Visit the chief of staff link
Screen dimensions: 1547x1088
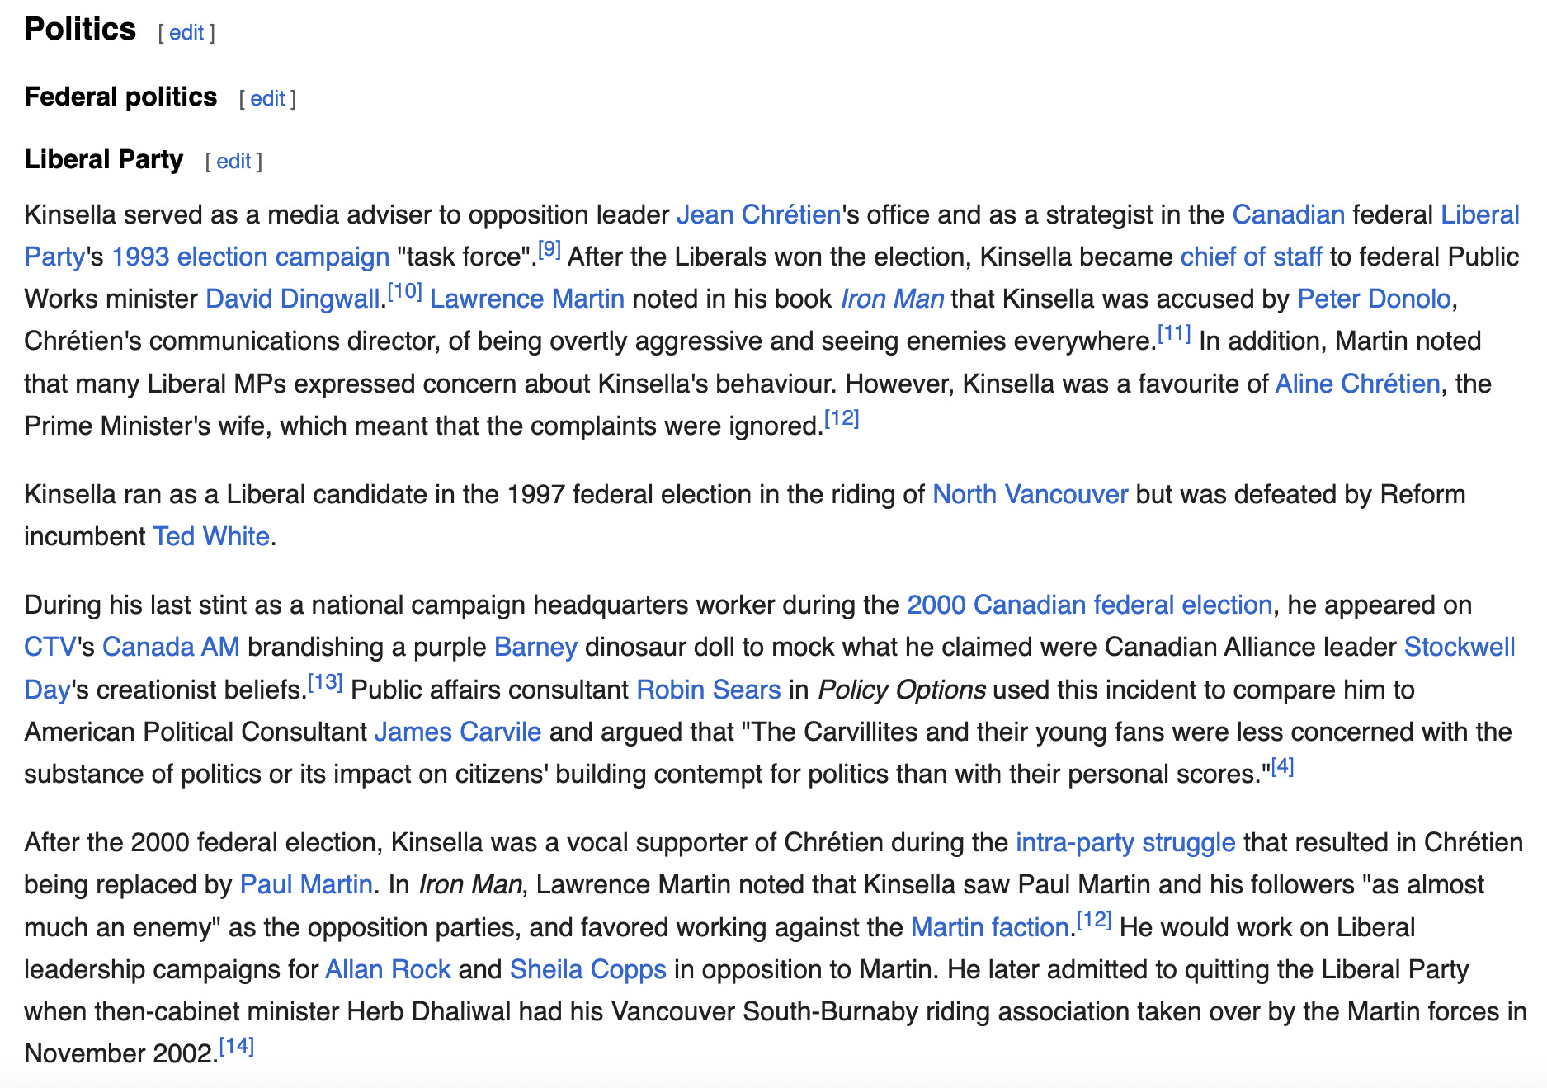[x=1251, y=257]
